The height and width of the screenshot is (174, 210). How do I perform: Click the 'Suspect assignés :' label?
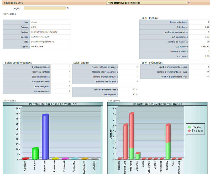(41, 77)
